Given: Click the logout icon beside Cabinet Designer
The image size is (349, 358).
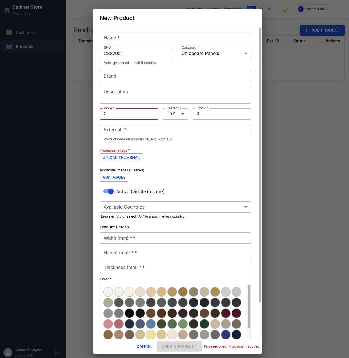Looking at the screenshot, I should point(57,353).
